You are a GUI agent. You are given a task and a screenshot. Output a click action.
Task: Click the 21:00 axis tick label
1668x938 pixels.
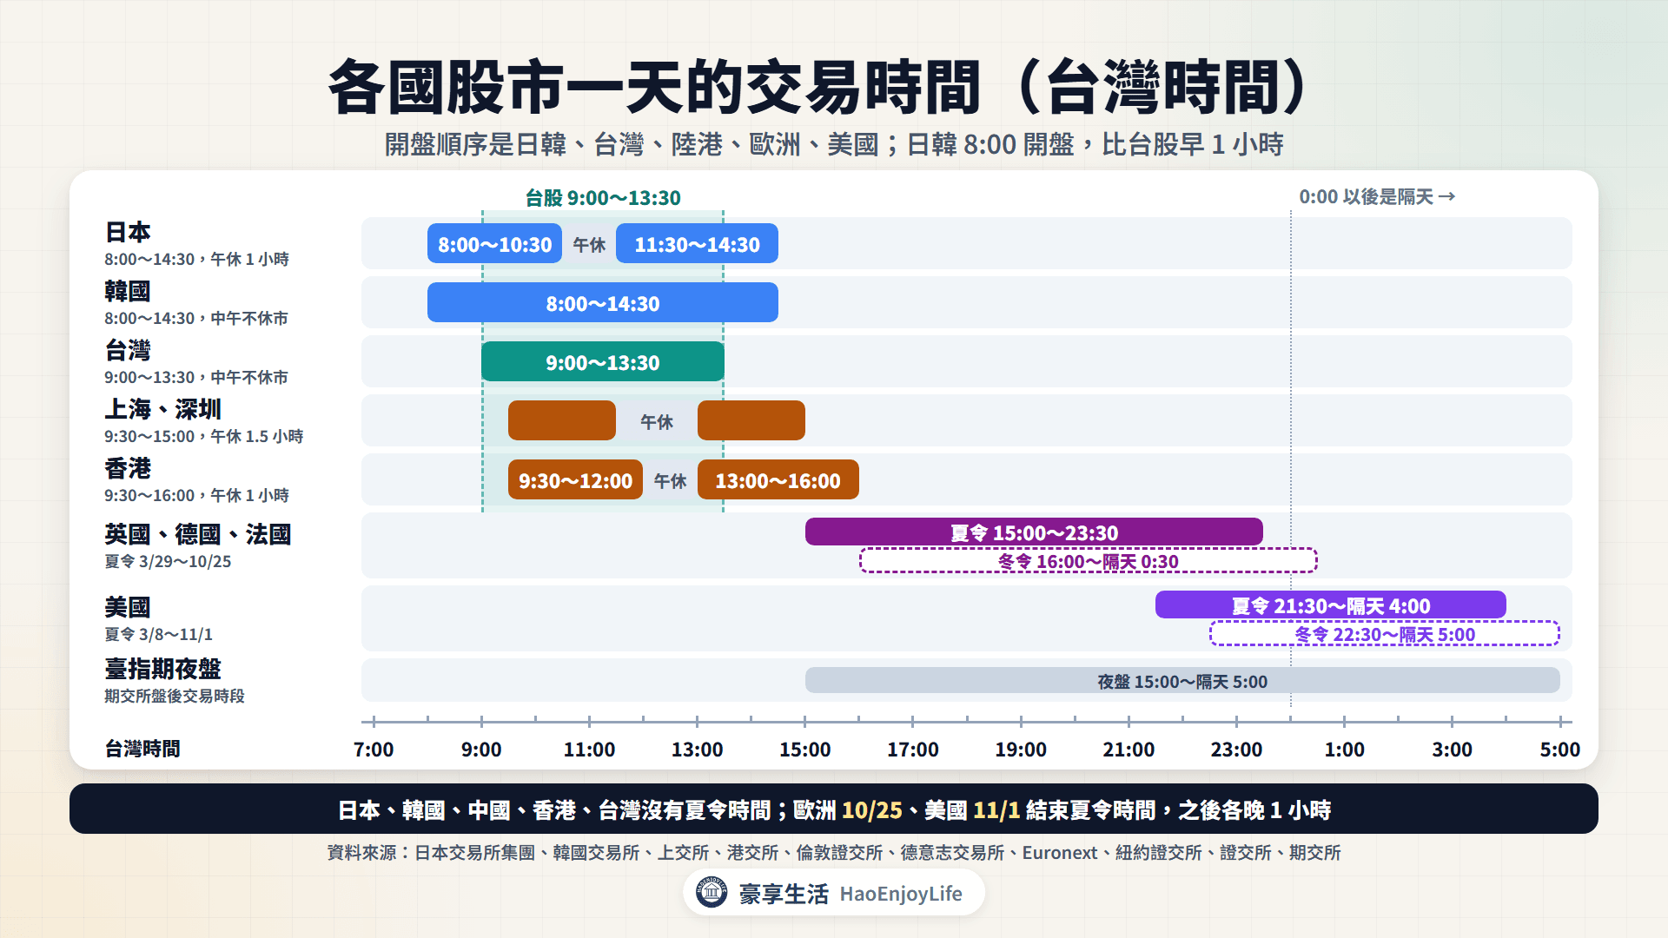tap(1129, 750)
